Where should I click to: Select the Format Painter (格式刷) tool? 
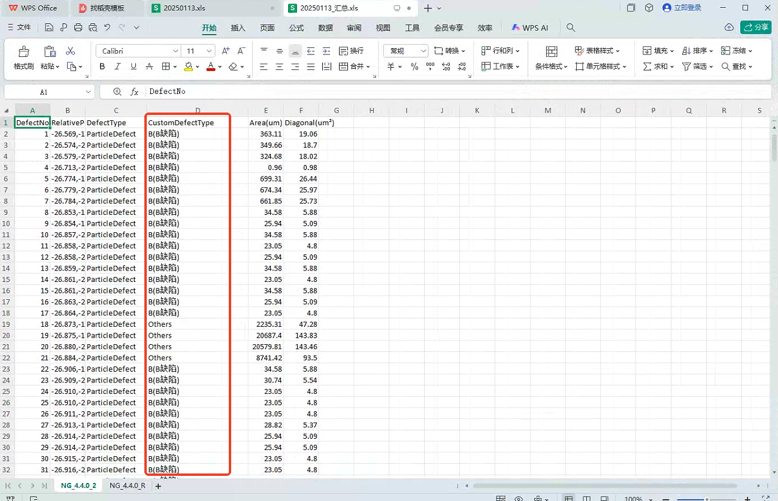[x=23, y=58]
